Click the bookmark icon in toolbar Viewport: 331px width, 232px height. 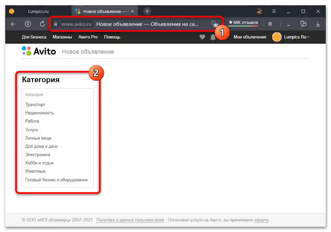pyautogui.click(x=270, y=24)
